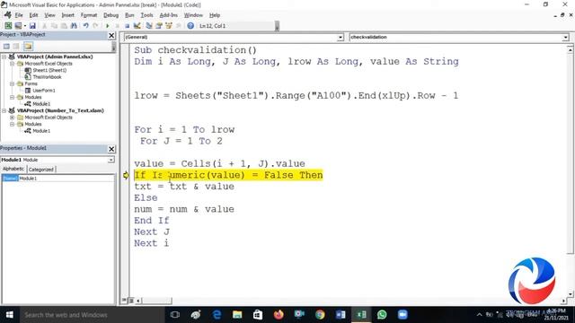
Task: Run the macro with the green play icon
Action: (x=108, y=26)
